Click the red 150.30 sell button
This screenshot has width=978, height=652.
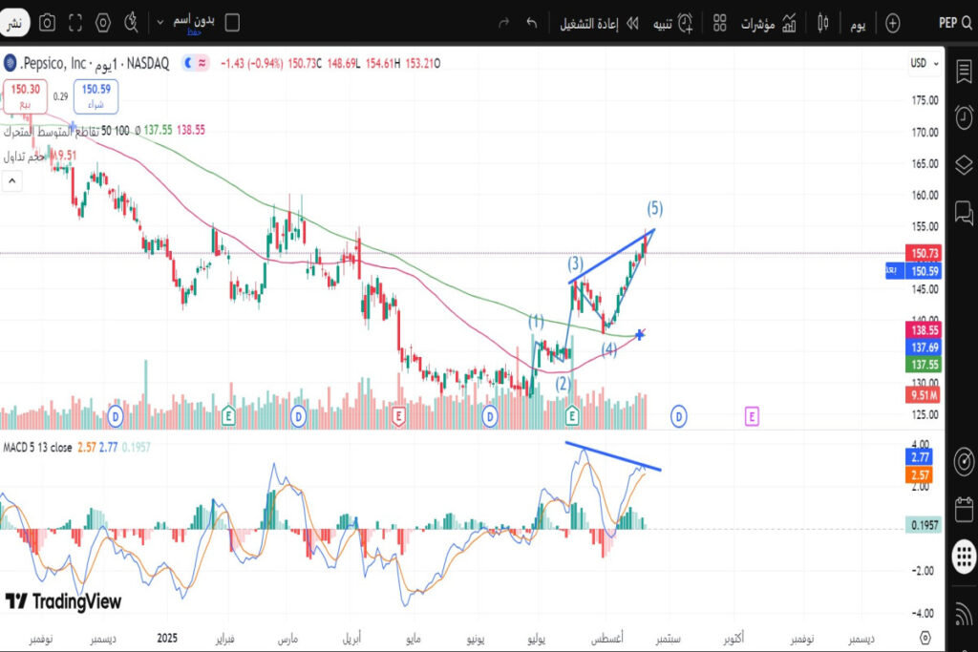(x=25, y=96)
